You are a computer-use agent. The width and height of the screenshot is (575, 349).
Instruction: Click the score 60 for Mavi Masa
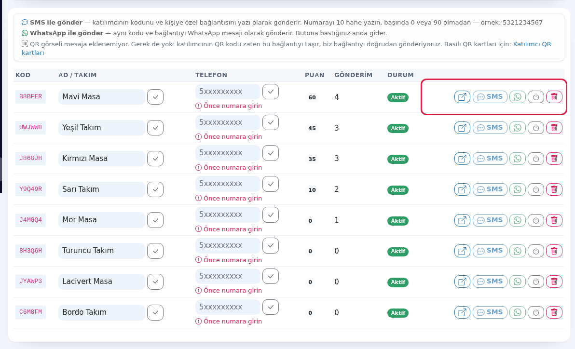point(312,97)
